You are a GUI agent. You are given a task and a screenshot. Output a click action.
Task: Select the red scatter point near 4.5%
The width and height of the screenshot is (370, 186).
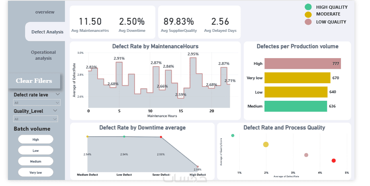[x=334, y=161]
